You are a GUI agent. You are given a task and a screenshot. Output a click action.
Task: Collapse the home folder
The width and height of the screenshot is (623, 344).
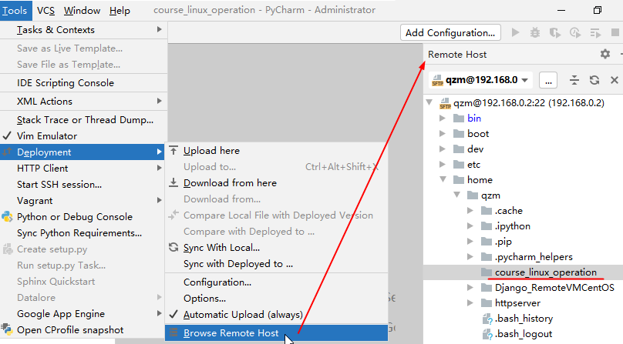(443, 180)
